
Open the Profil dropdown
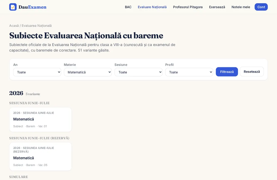(189, 72)
